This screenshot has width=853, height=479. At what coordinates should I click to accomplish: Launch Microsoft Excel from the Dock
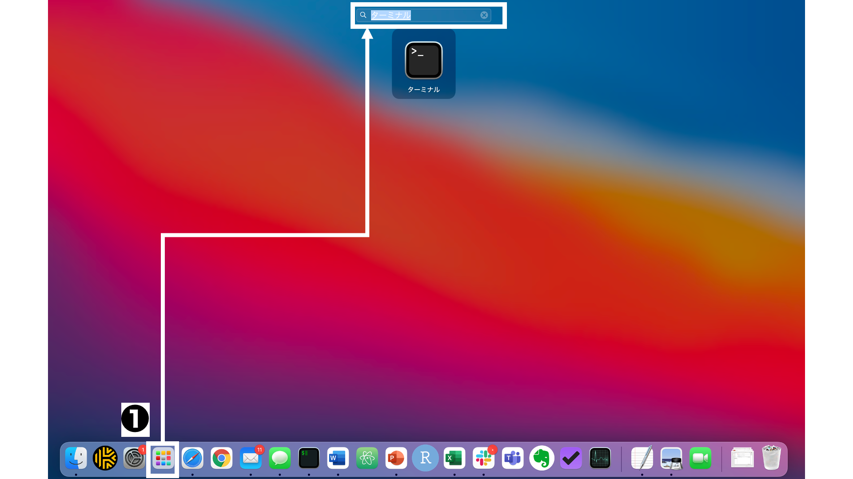pos(454,458)
